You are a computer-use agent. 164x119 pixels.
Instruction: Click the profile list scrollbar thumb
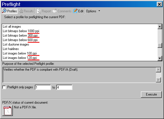(160, 46)
